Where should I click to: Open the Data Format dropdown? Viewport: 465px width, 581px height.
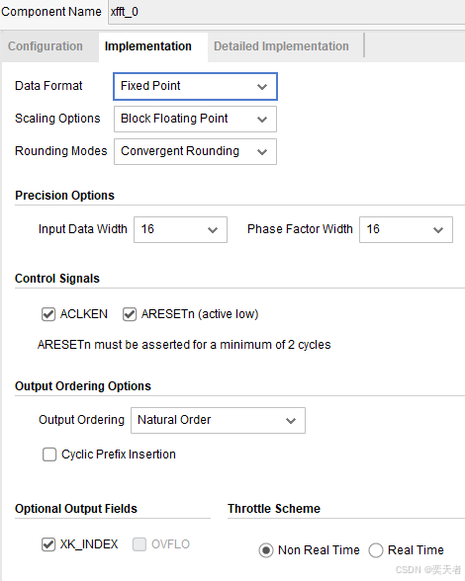click(x=195, y=86)
